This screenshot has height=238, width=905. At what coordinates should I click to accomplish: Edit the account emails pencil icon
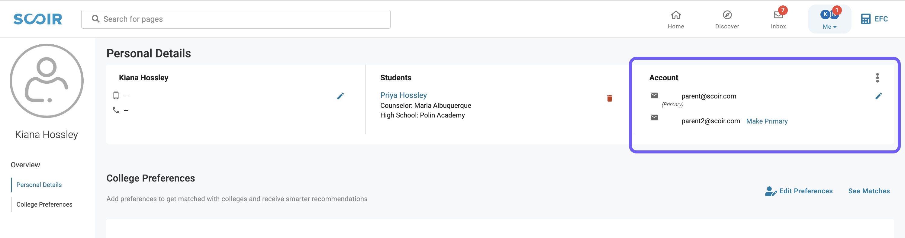pyautogui.click(x=878, y=96)
